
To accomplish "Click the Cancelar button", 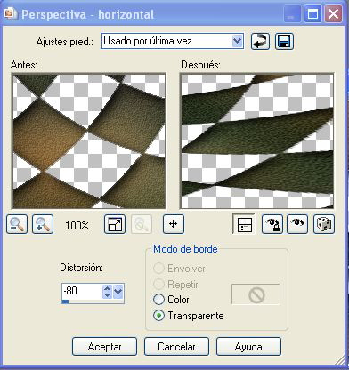I will [176, 346].
